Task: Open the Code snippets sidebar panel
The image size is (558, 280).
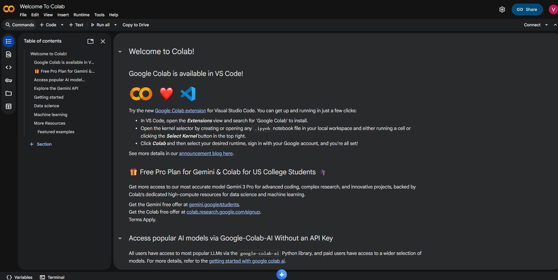Action: pos(9,67)
